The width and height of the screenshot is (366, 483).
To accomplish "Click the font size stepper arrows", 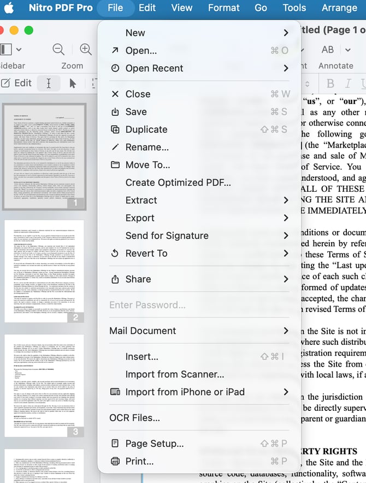I will coord(307,84).
